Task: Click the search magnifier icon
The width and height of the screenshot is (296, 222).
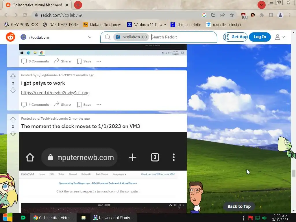Action: 108,37
